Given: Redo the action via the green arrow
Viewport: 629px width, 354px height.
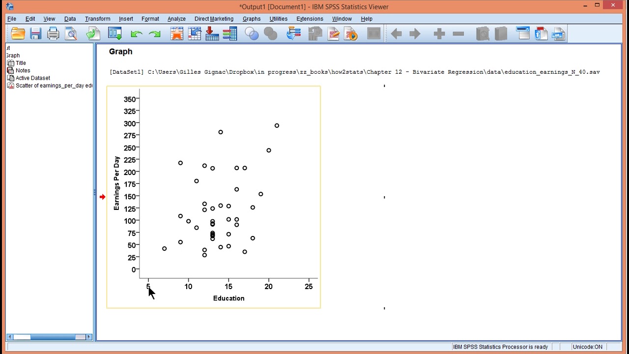Looking at the screenshot, I should [x=155, y=34].
